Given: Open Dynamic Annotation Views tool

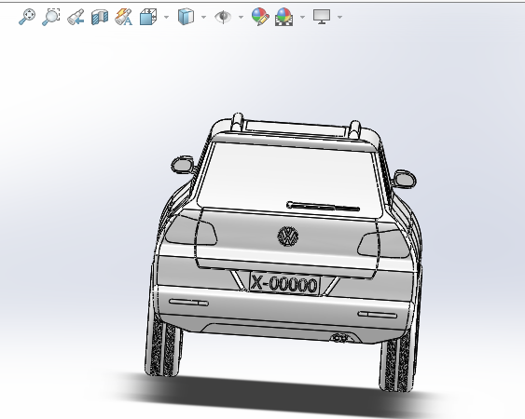Looking at the screenshot, I should [123, 17].
